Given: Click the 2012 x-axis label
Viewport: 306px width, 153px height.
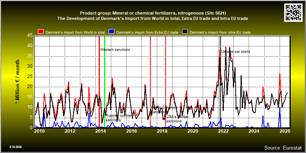Looking at the screenshot, I should point(70,131).
